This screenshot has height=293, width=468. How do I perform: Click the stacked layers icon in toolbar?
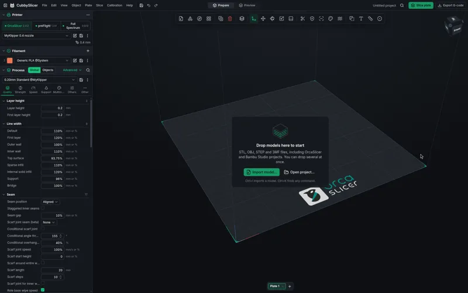click(x=242, y=19)
